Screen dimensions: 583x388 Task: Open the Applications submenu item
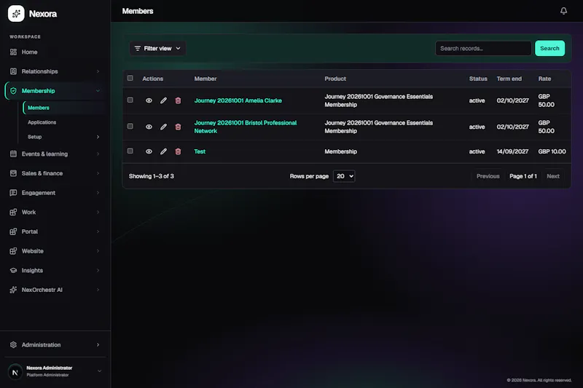coord(42,122)
